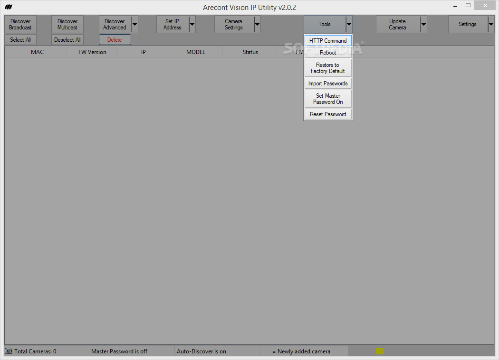Screen dimensions: 499x360
Task: Click the Camera Settings button
Action: click(234, 24)
